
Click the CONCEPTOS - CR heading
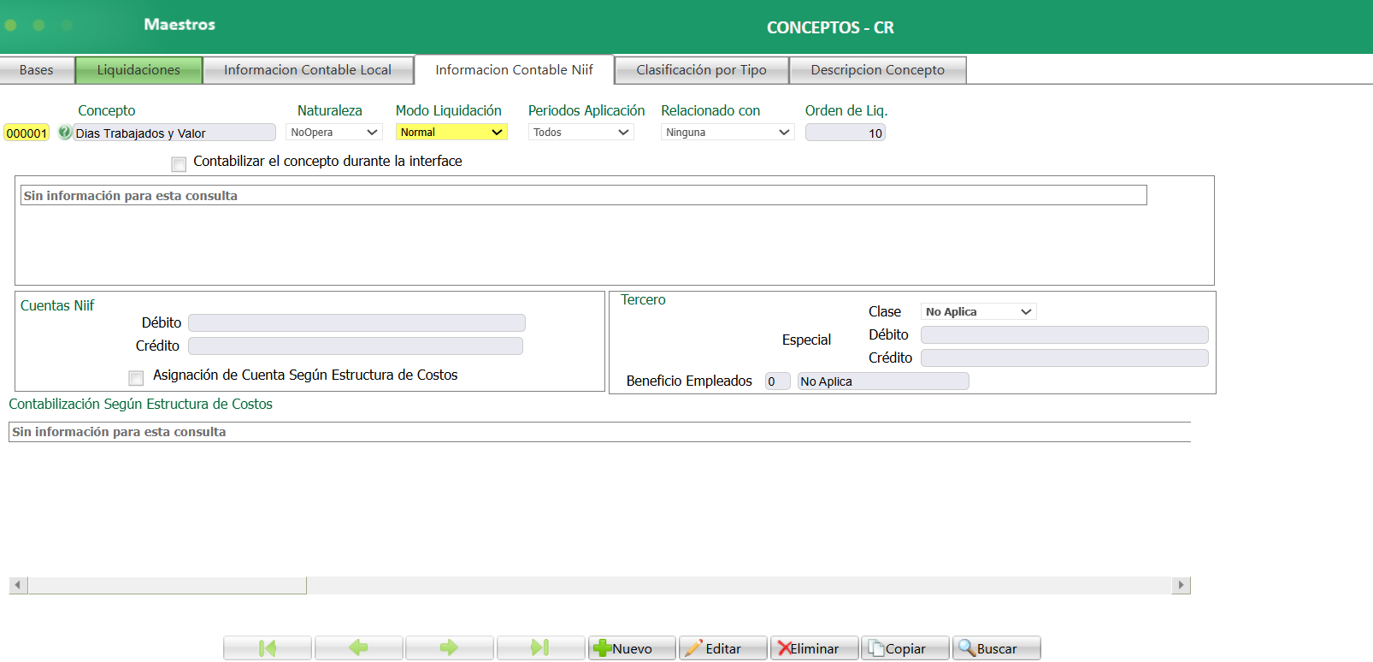tap(830, 27)
